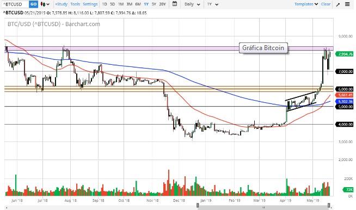The image size is (356, 210).
Task: Click the left handle of range scrollbar
Action: click(198, 206)
